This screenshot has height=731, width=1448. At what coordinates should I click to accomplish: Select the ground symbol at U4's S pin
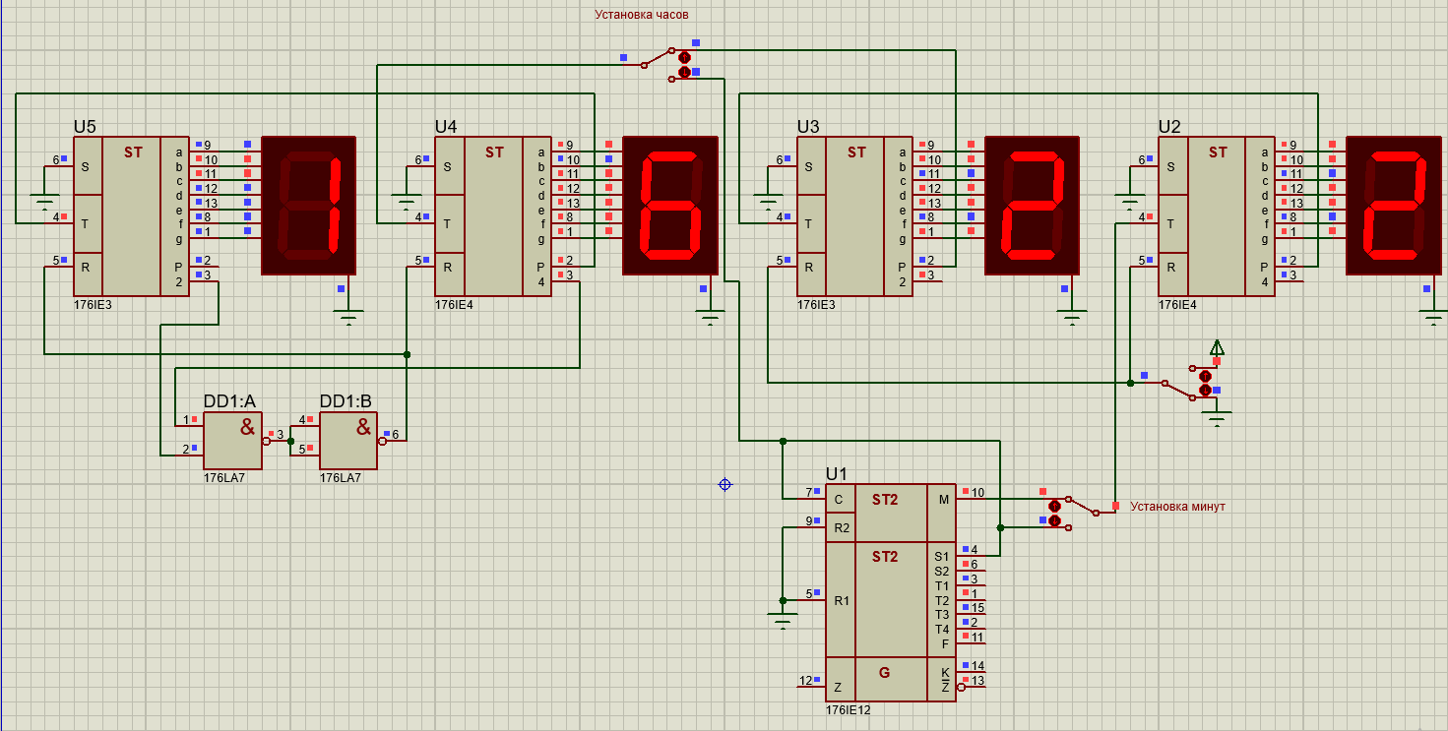(x=407, y=202)
